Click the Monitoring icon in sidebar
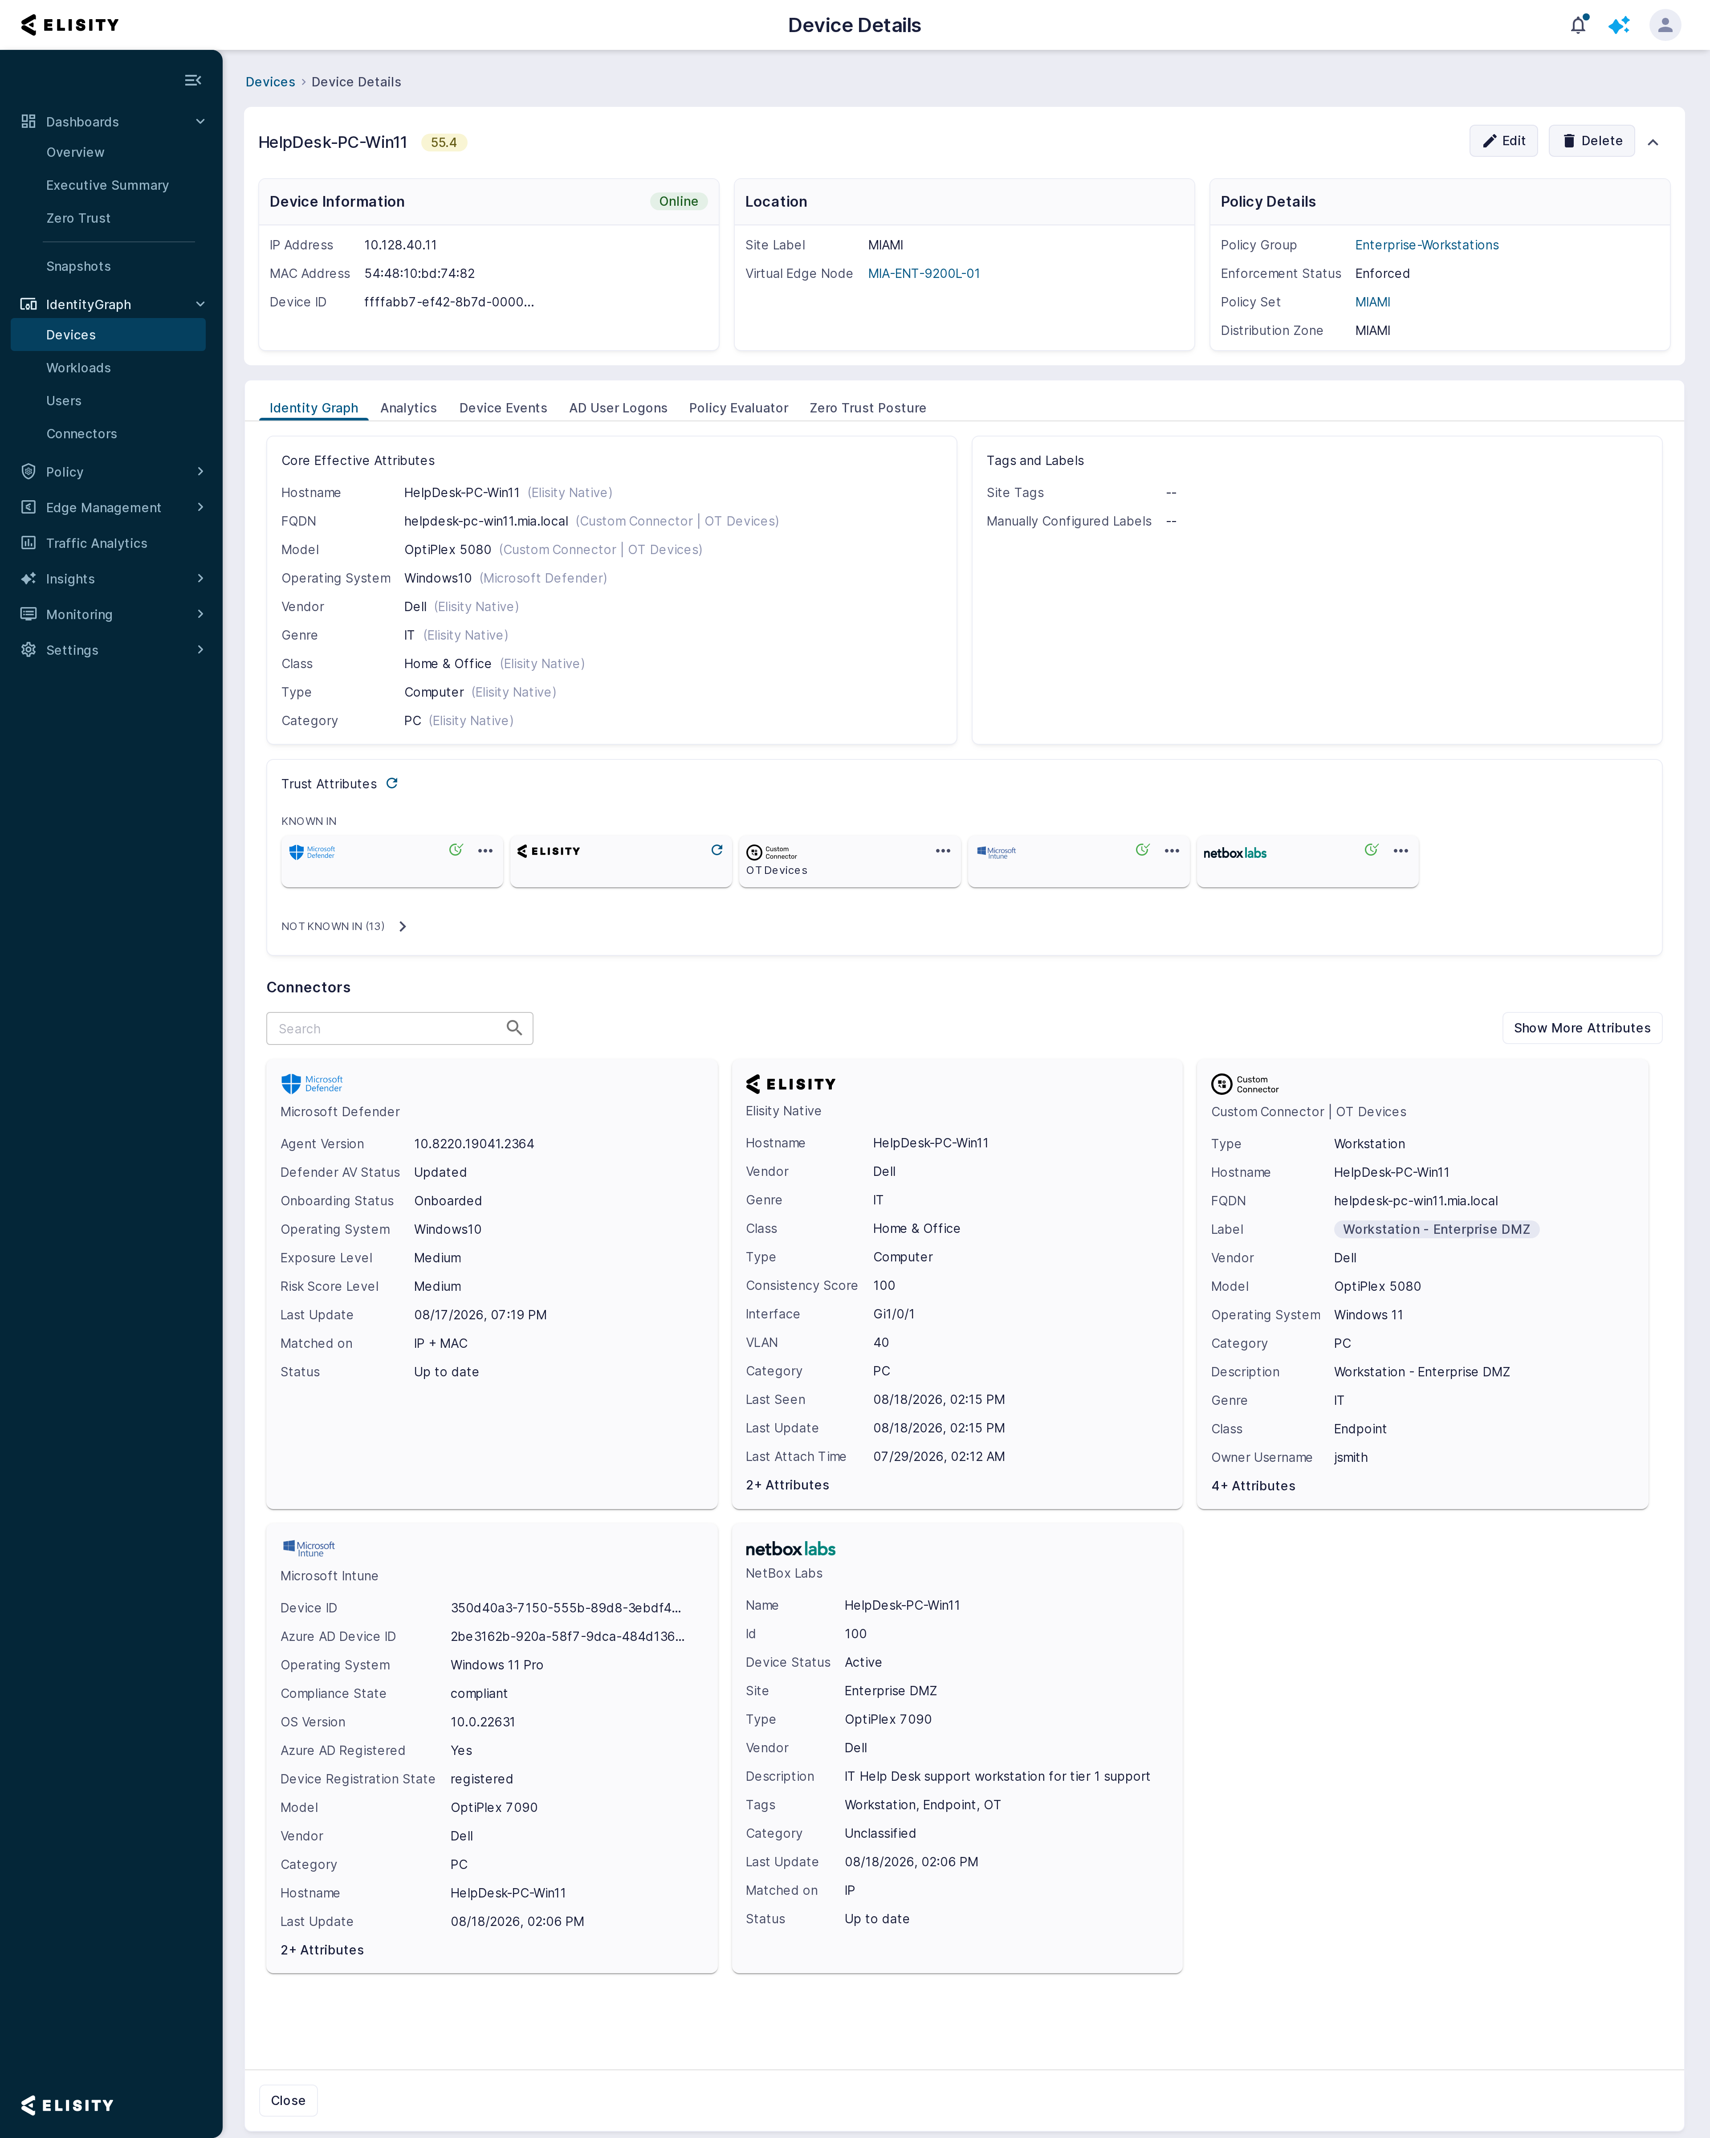Image resolution: width=1710 pixels, height=2138 pixels. [x=29, y=614]
